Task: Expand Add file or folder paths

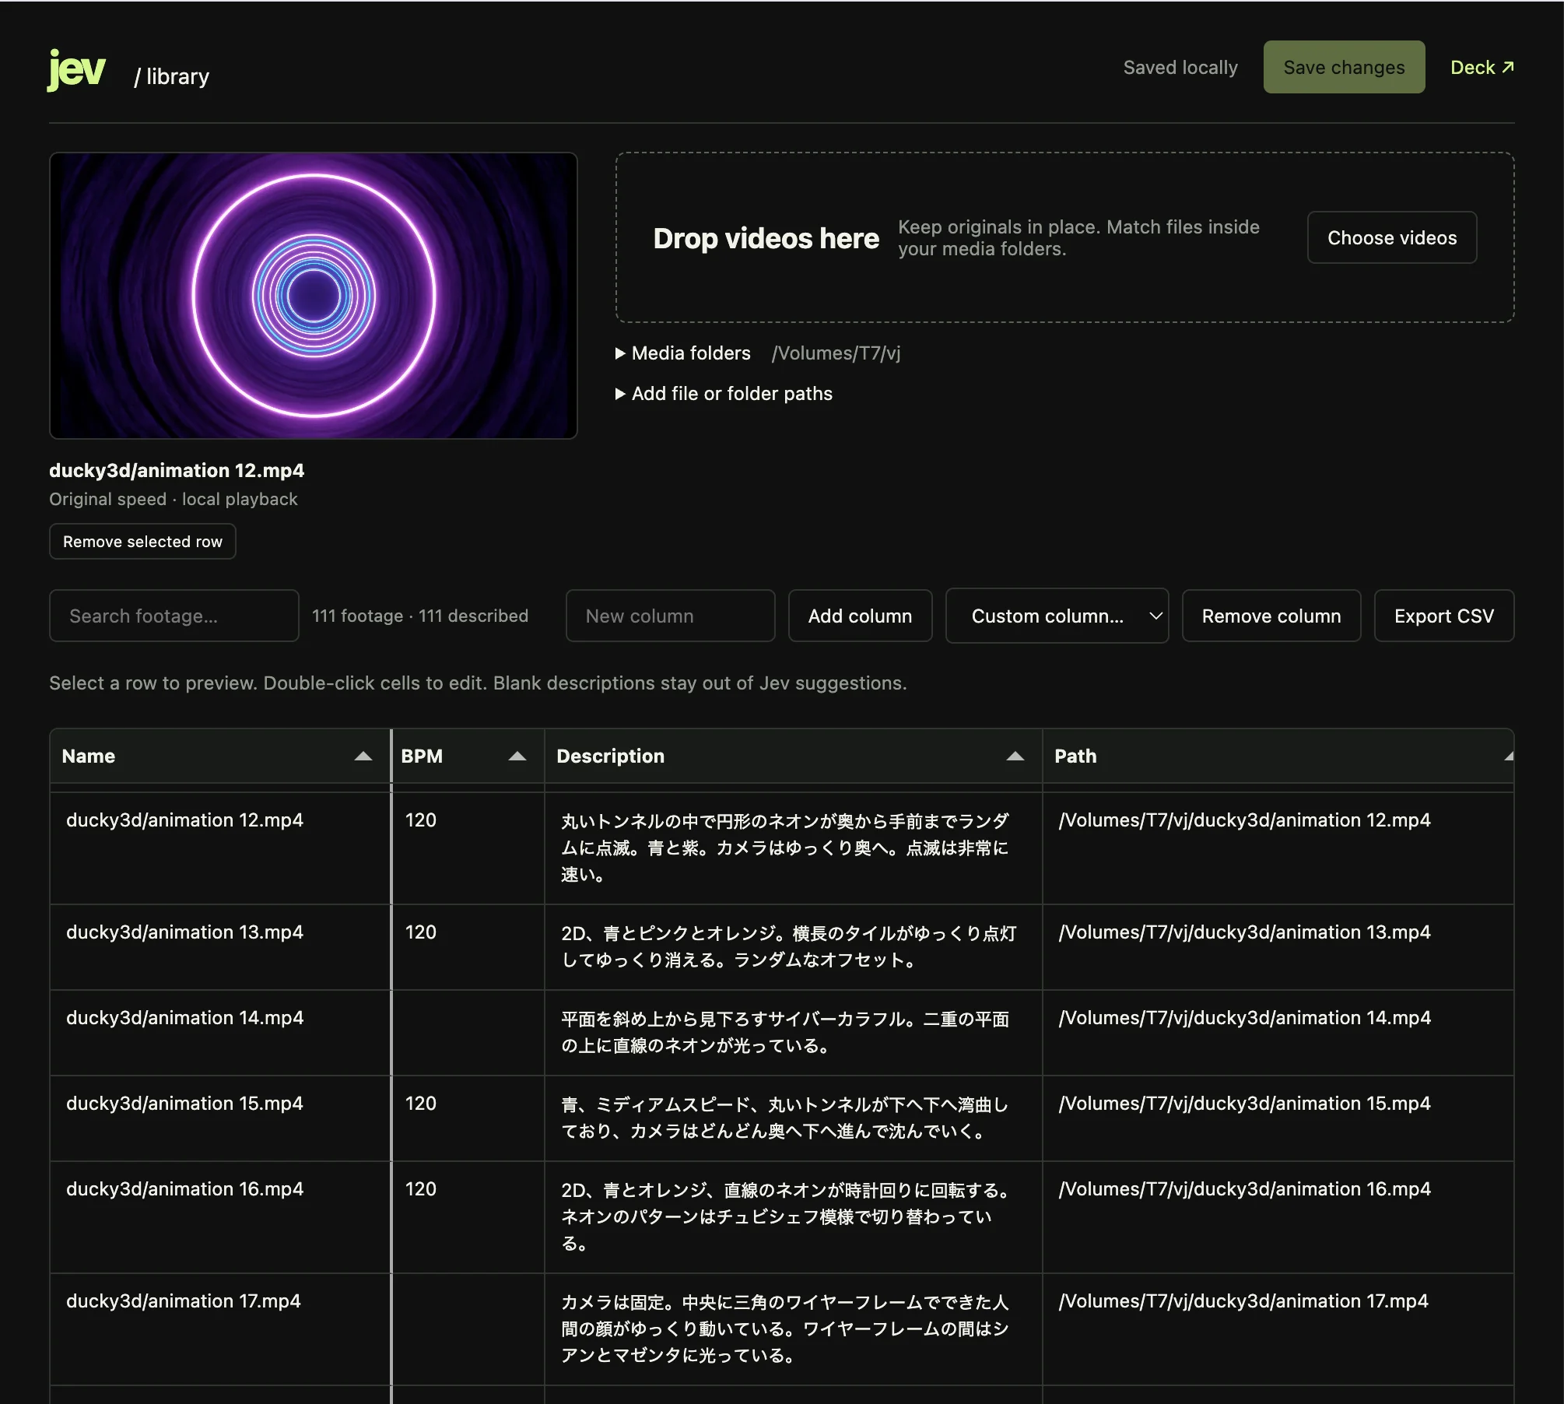Action: 724,394
